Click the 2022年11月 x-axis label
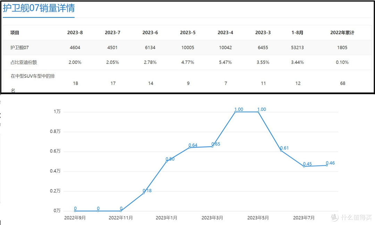Screen dimensions: 375x225 120,218
